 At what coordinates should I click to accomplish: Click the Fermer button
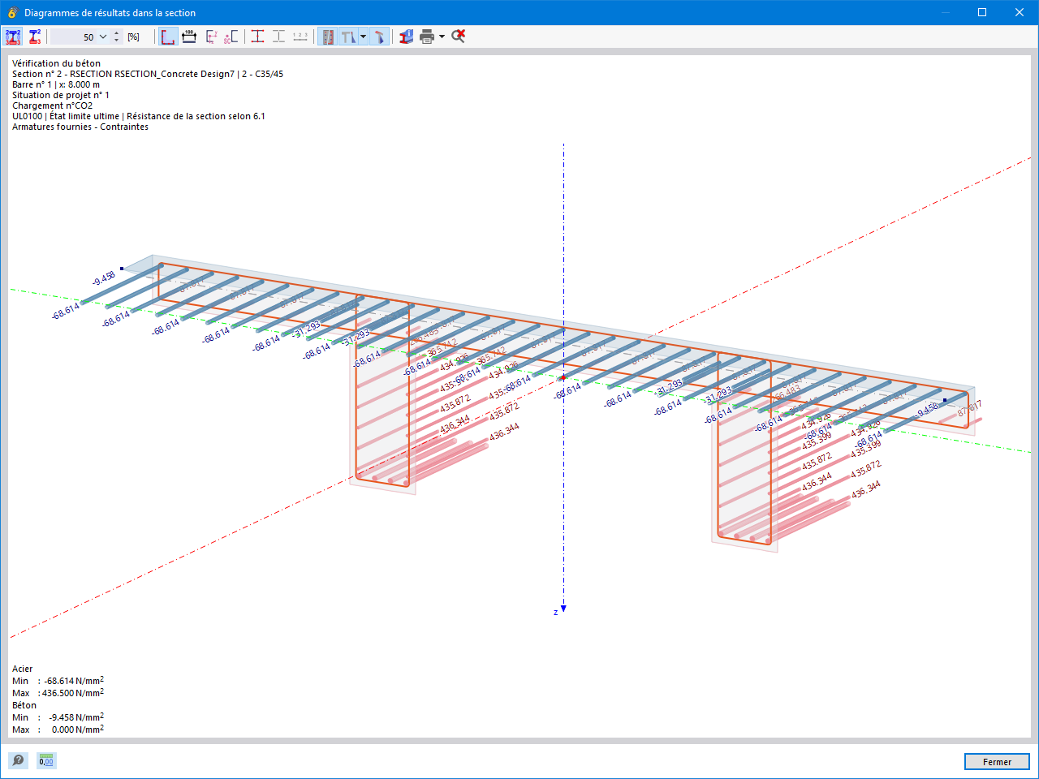997,762
